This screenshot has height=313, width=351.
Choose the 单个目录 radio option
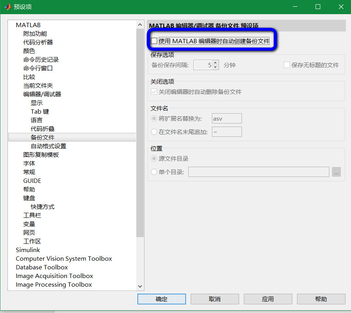point(154,172)
